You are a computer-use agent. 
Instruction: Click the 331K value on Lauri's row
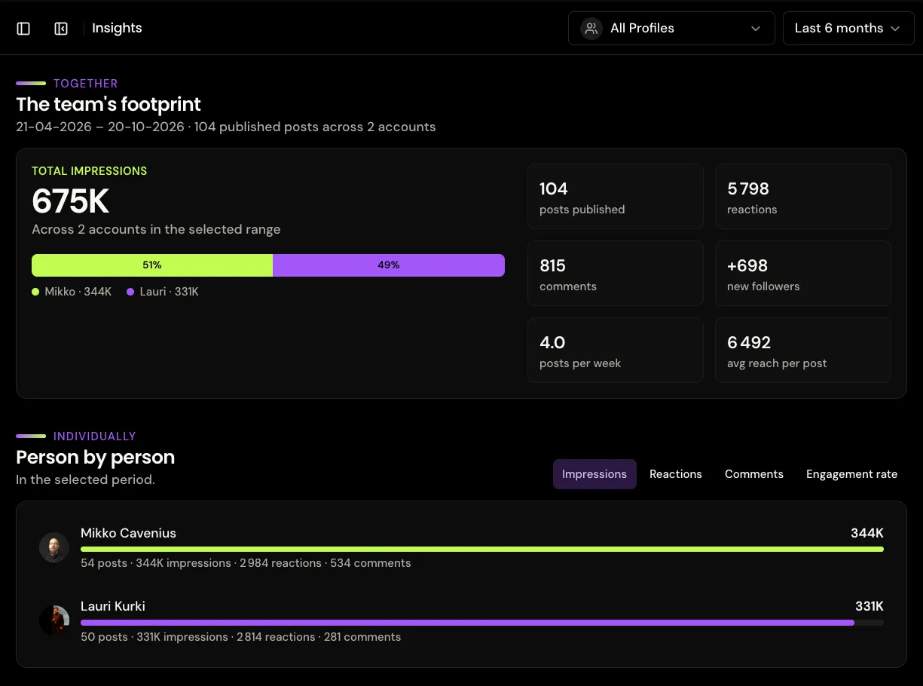click(870, 606)
